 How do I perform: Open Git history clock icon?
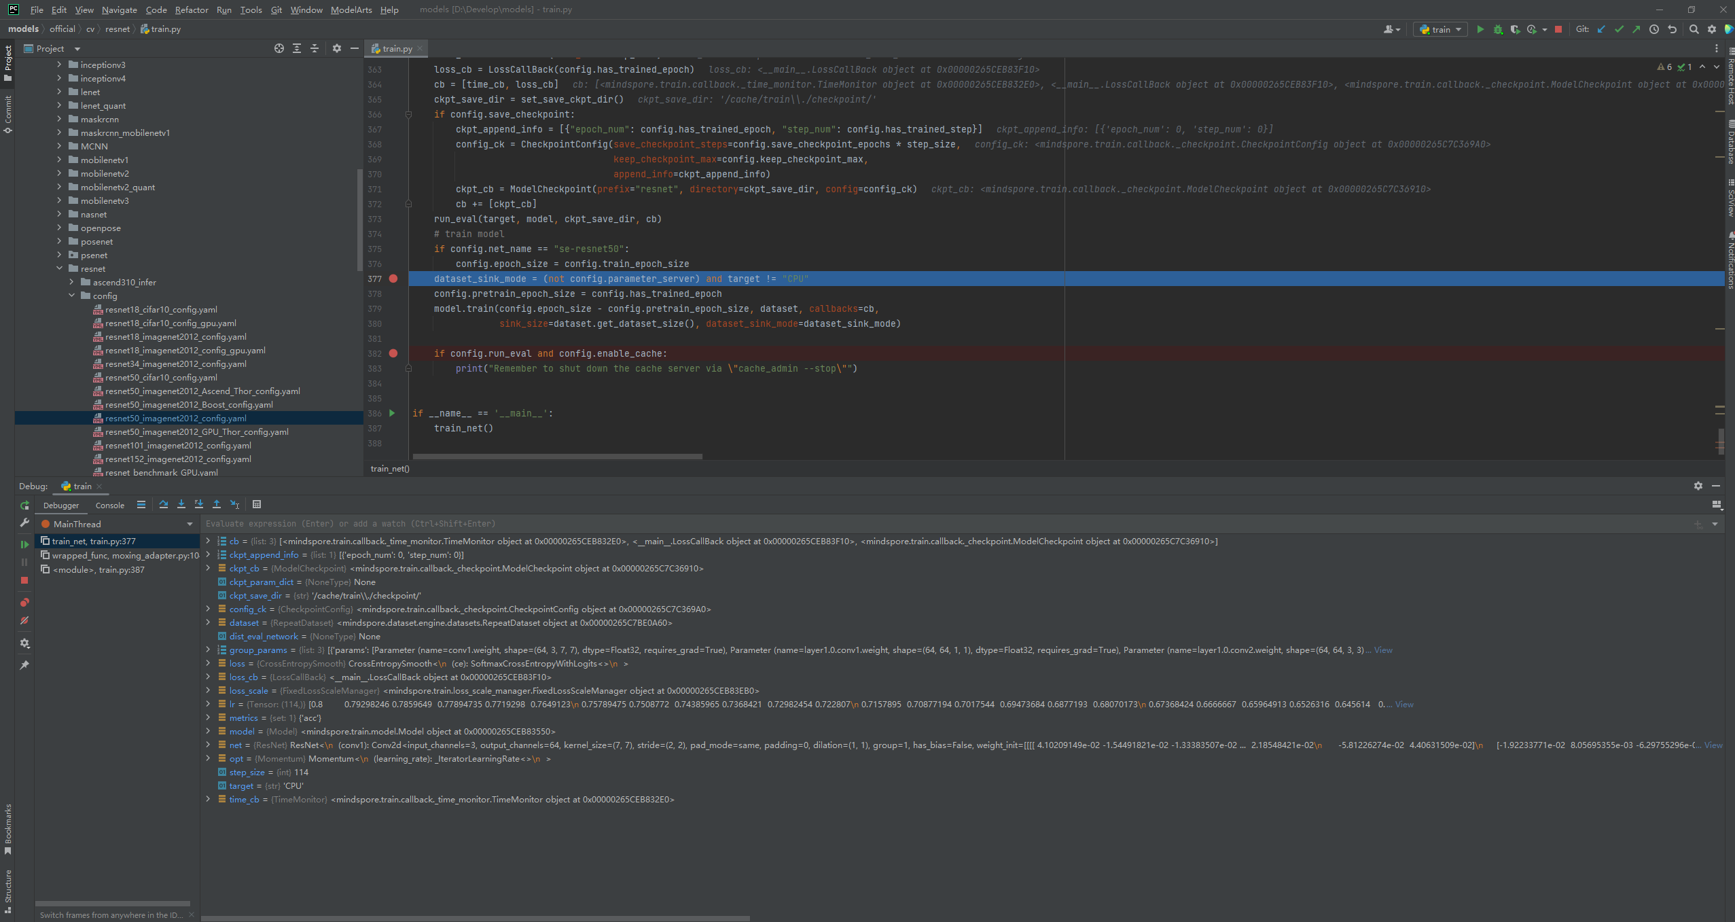click(1654, 29)
